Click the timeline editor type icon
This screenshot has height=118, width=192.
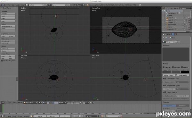click(2, 116)
